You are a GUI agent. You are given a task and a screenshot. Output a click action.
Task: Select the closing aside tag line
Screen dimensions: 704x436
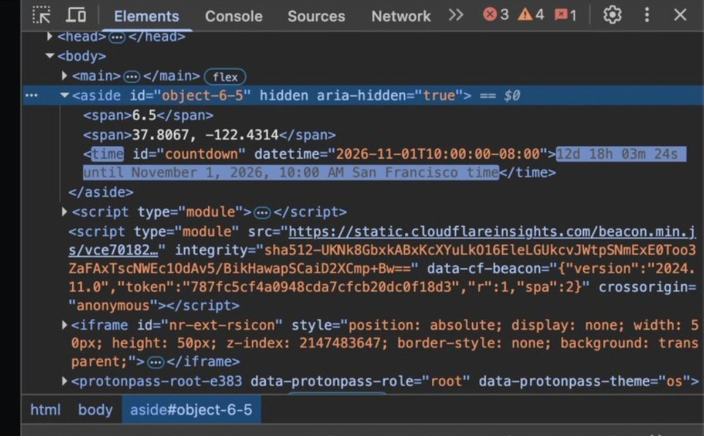coord(101,192)
